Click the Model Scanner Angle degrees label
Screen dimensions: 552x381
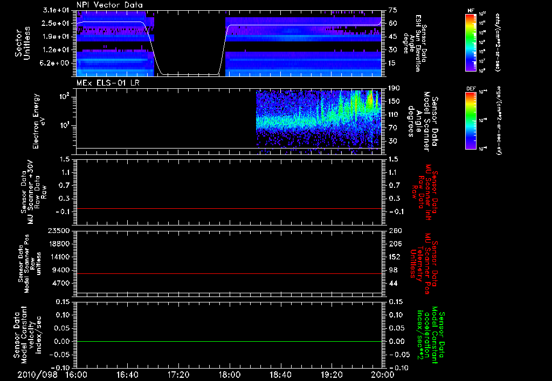[423, 121]
